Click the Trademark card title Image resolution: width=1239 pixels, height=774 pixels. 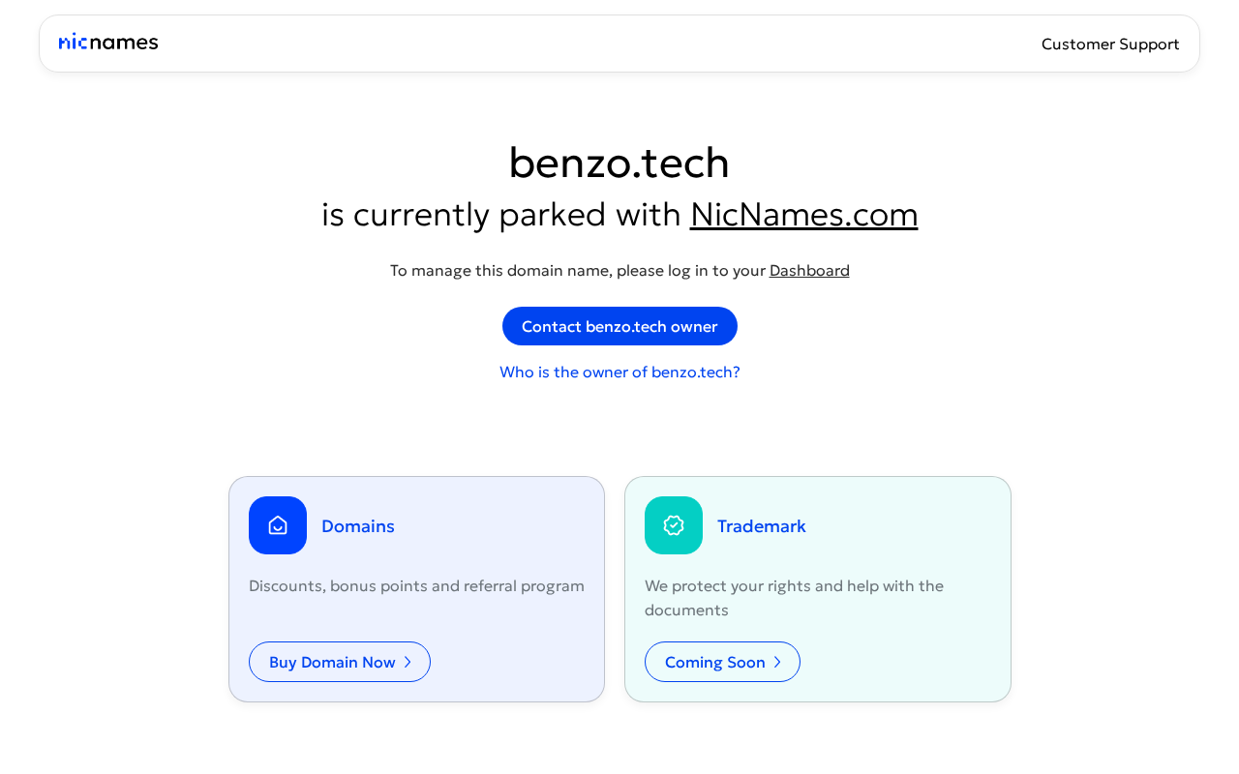(x=762, y=526)
